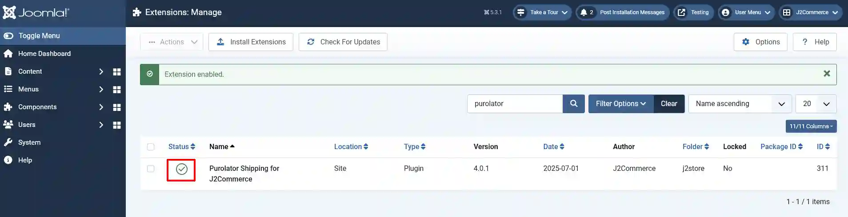The image size is (848, 217).
Task: Click Check For Updates button
Action: click(343, 42)
